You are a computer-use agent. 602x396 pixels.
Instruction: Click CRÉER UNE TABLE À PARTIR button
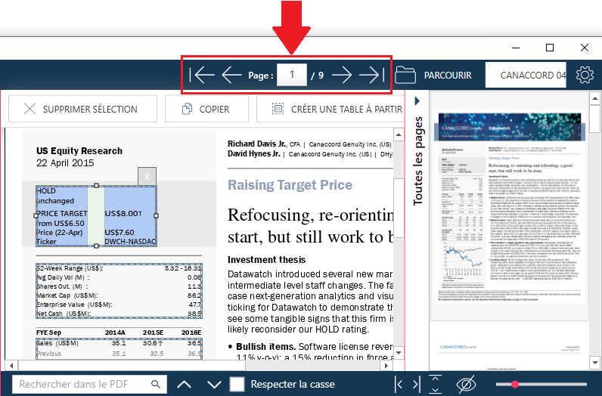[x=330, y=109]
